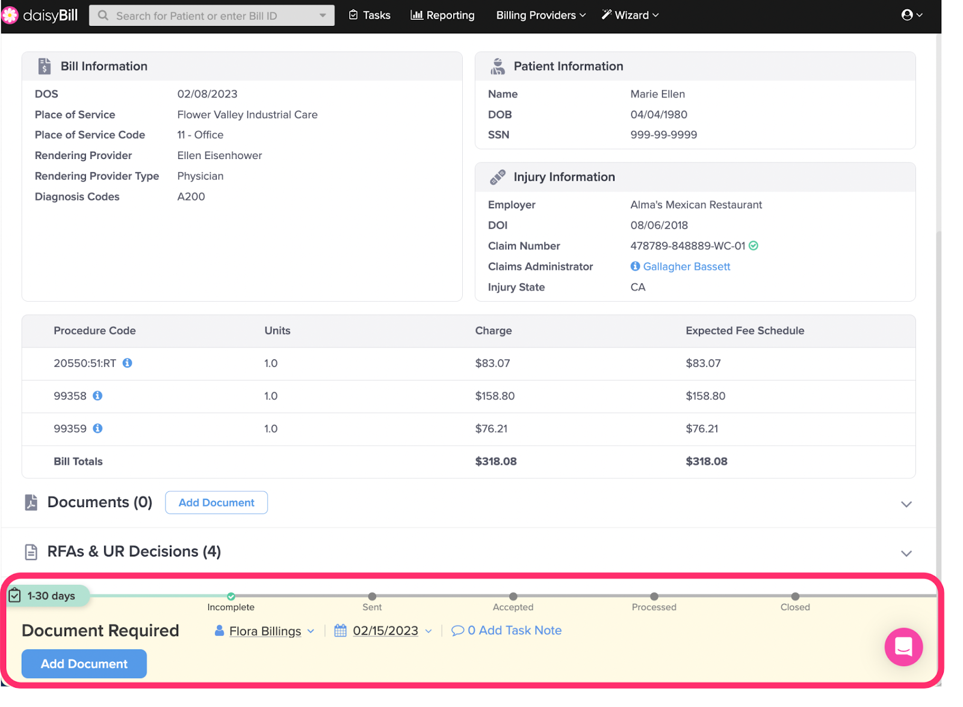Open the Flora Billings assignee dropdown
The image size is (963, 707).
(265, 631)
